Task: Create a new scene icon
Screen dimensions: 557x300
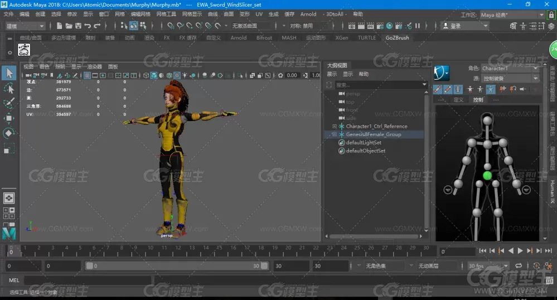Action: point(59,26)
